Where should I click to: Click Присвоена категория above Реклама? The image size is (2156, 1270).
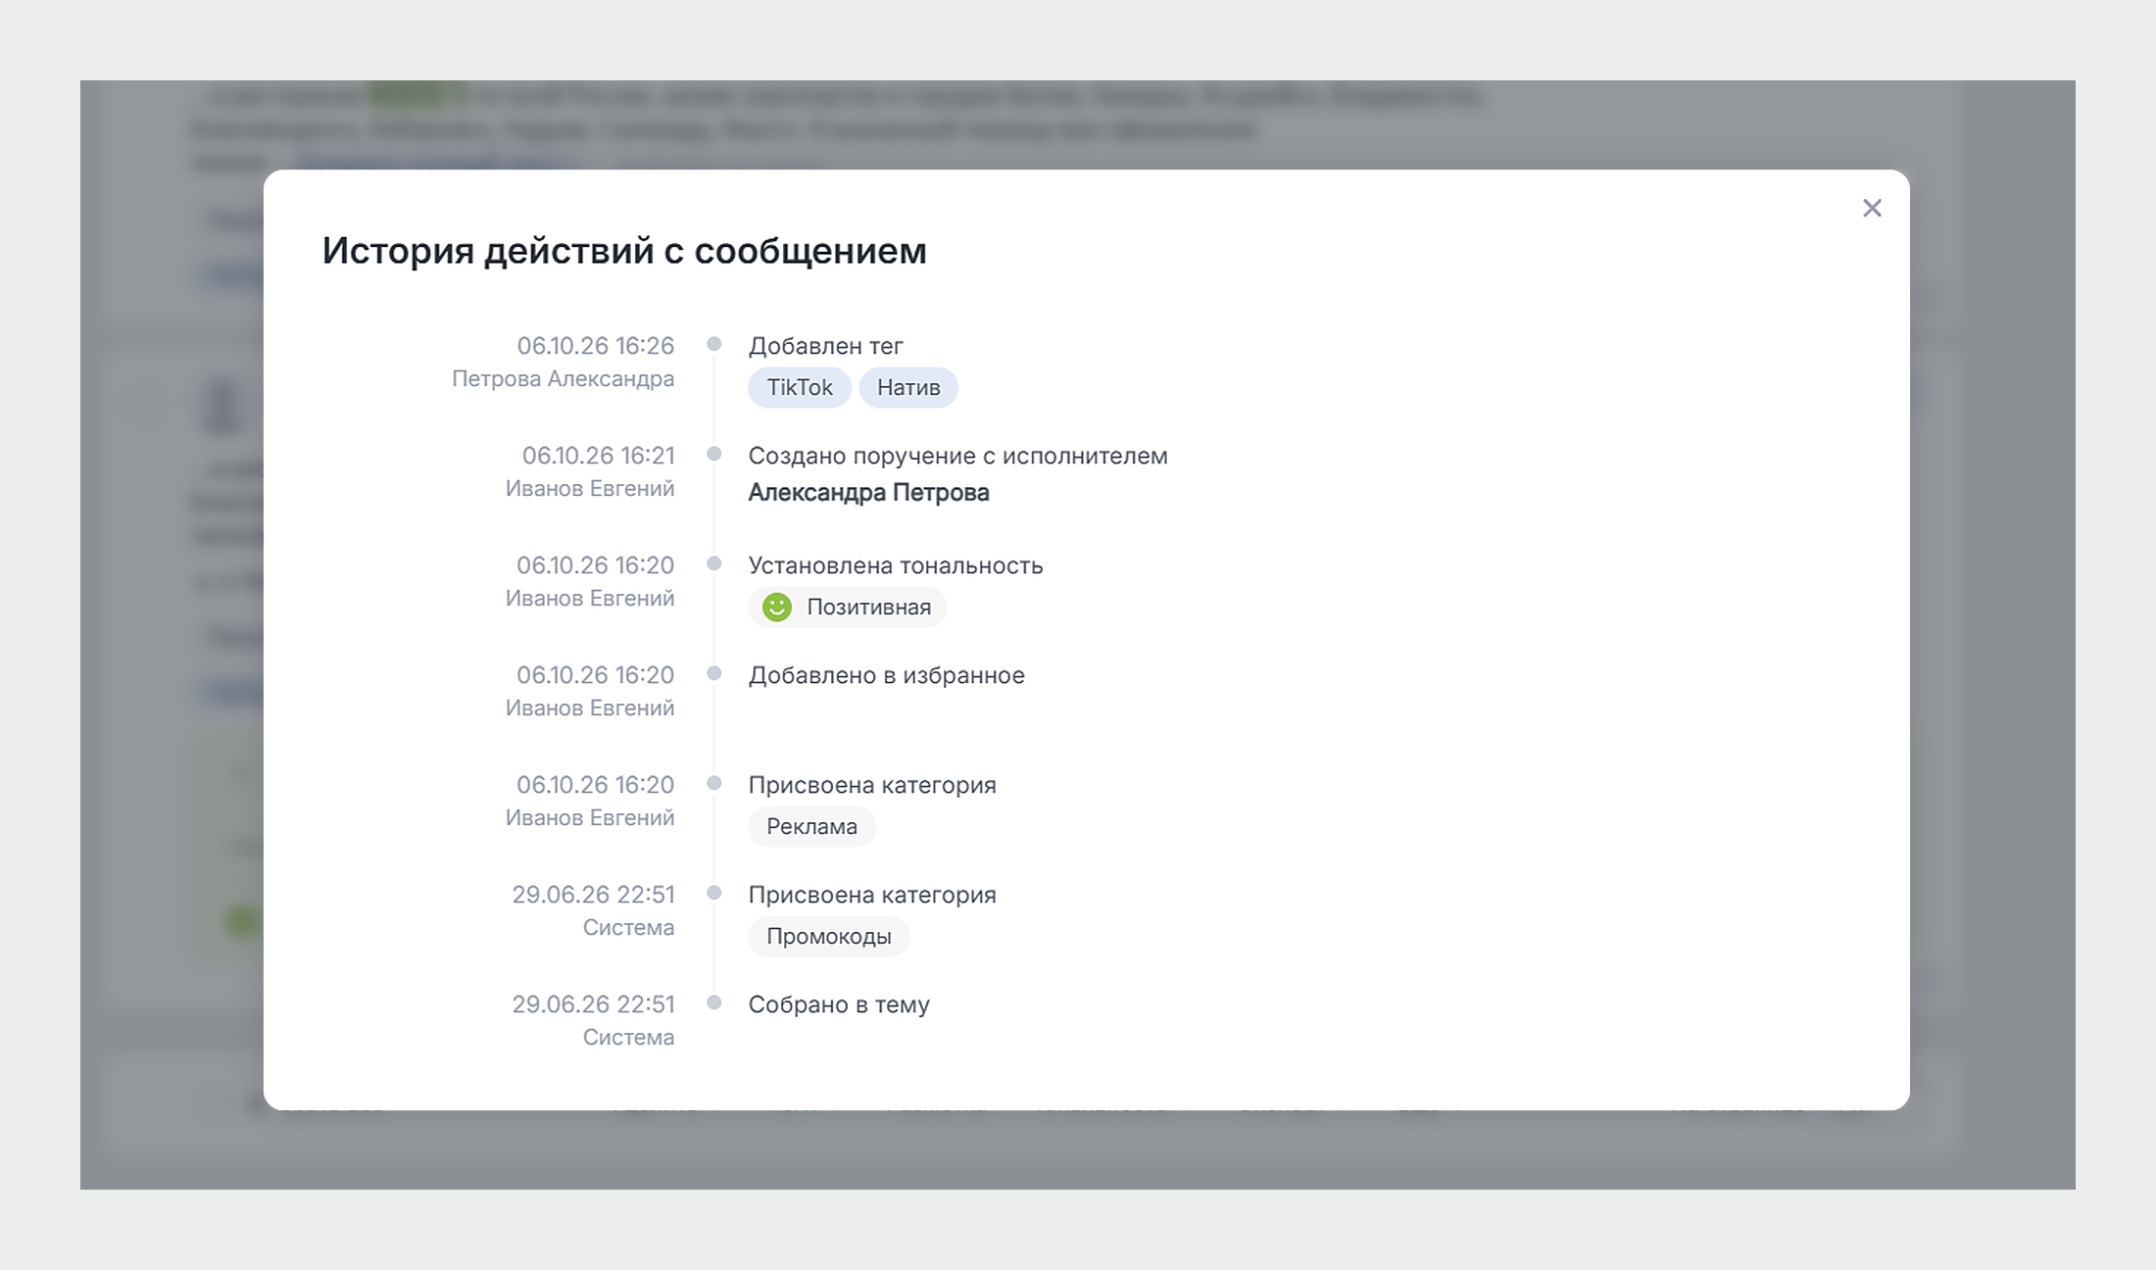(x=872, y=785)
